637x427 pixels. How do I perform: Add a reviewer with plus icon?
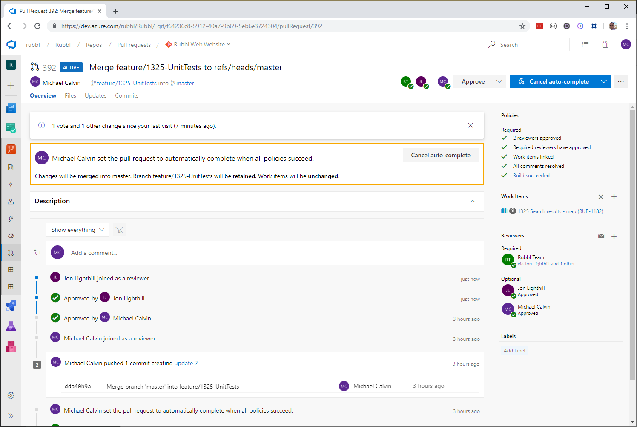click(x=614, y=236)
